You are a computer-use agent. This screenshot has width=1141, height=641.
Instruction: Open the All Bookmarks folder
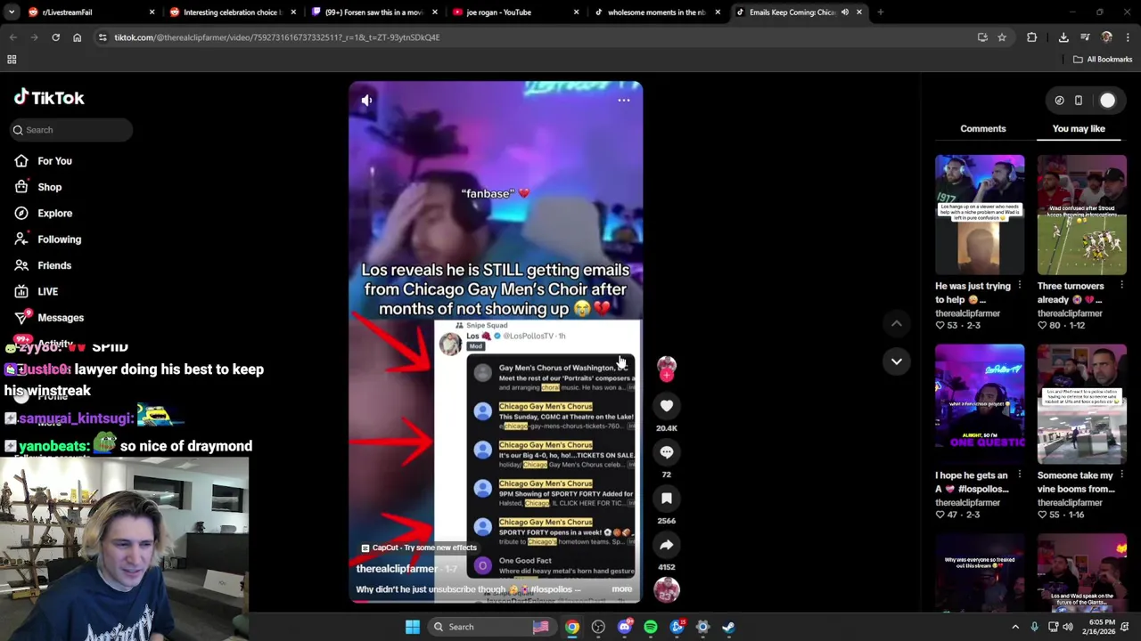point(1103,60)
